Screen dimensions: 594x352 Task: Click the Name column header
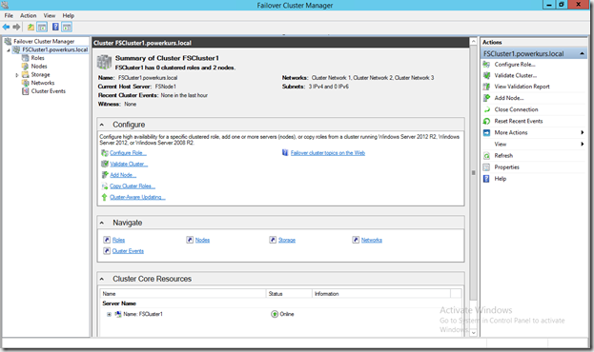pyautogui.click(x=183, y=294)
